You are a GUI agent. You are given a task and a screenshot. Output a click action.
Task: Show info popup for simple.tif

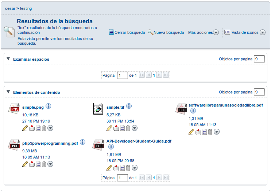[129, 106]
